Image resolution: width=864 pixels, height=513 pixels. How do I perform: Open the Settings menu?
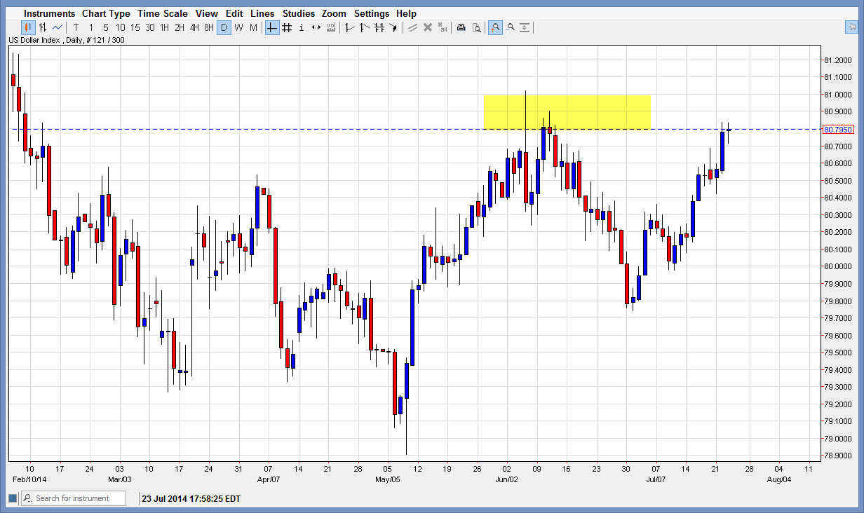pos(372,13)
